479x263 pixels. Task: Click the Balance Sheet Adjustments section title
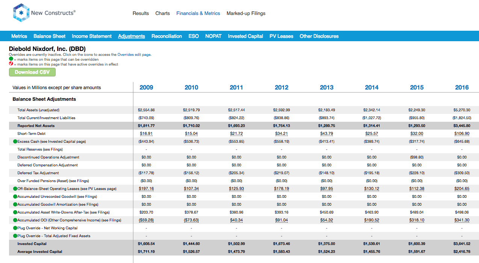pyautogui.click(x=44, y=99)
